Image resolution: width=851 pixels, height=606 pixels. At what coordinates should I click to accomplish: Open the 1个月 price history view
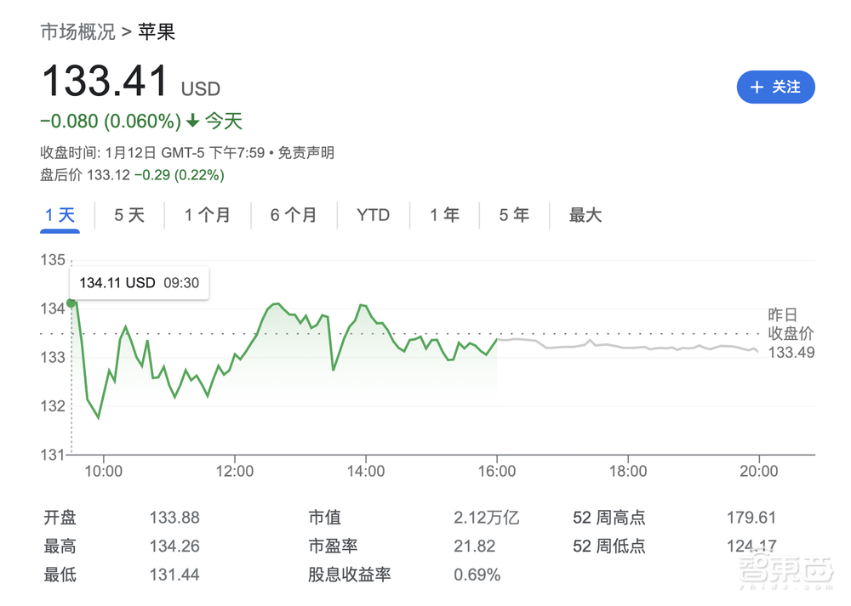[207, 216]
